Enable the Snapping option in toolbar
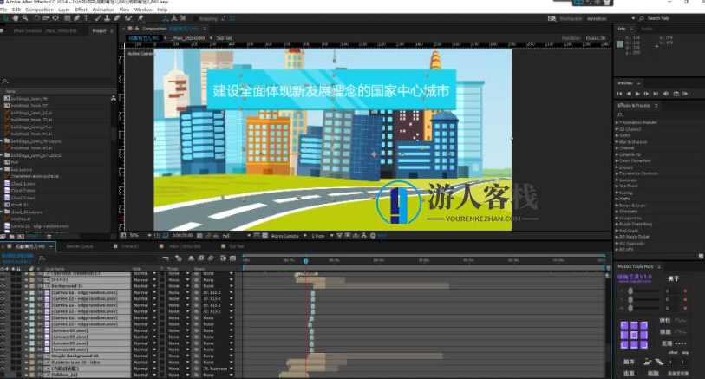 (207, 18)
